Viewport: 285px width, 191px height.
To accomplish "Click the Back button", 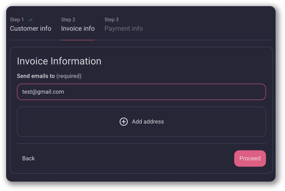I will pos(29,158).
